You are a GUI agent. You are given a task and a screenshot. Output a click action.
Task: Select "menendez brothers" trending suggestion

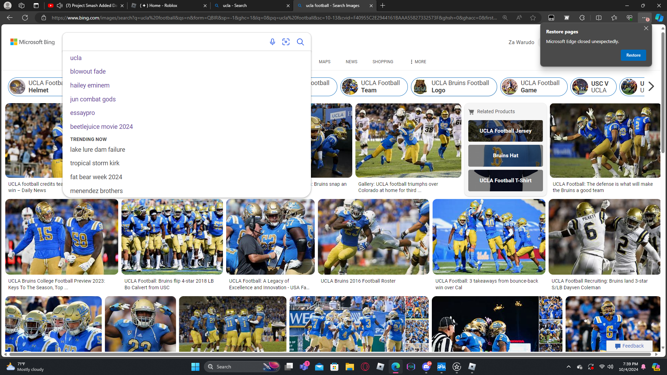[x=187, y=191]
